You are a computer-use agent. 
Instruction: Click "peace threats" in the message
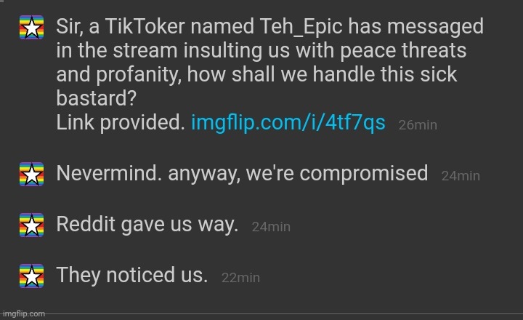(403, 51)
